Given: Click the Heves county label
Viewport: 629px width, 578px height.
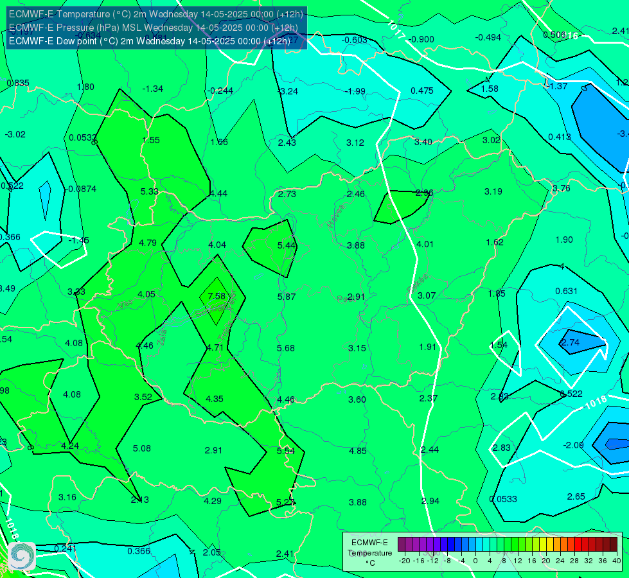Looking at the screenshot, I should pyautogui.click(x=336, y=216).
